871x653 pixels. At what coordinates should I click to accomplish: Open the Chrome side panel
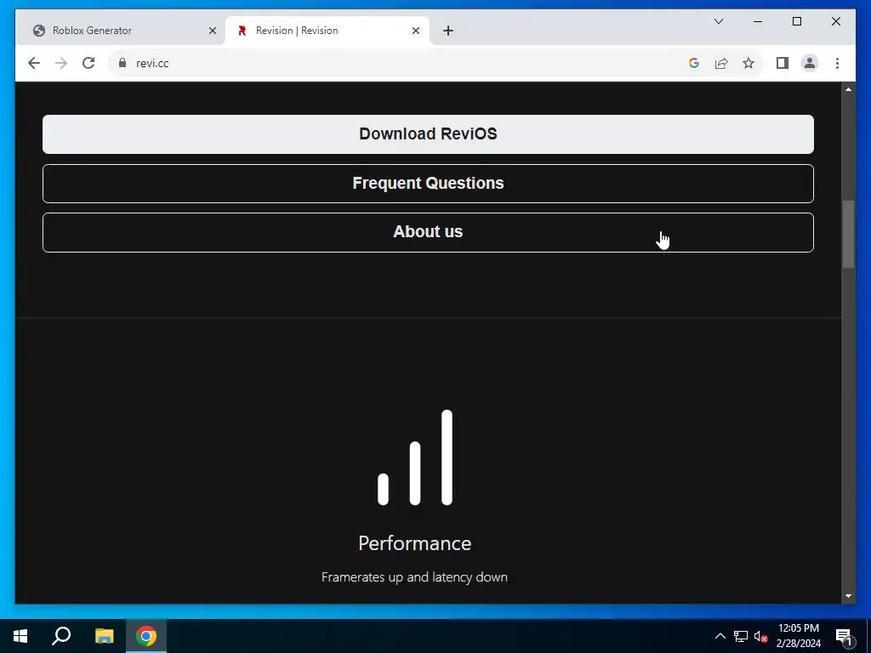click(783, 63)
